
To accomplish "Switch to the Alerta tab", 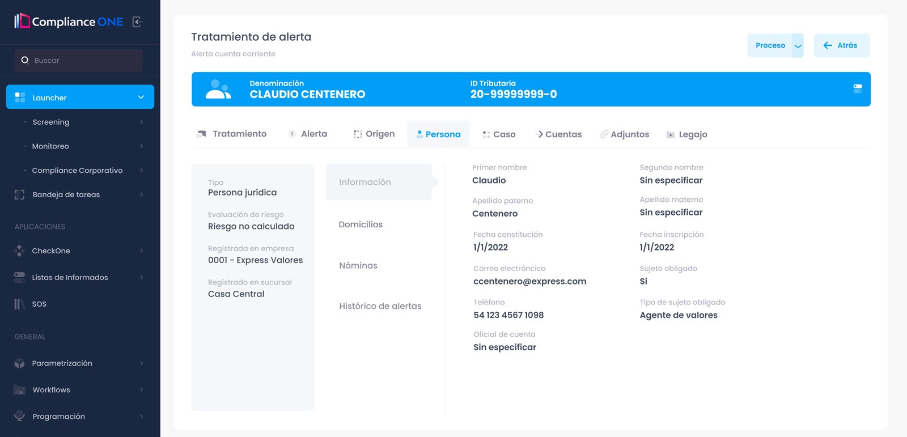I will pyautogui.click(x=308, y=134).
